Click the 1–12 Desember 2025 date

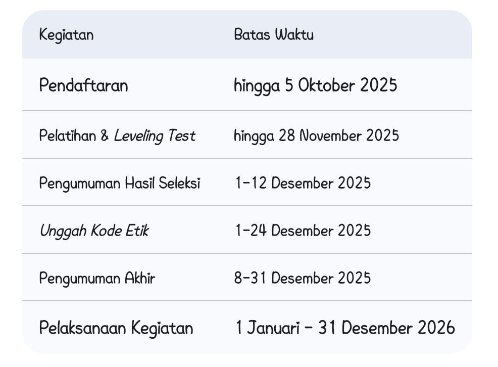303,183
